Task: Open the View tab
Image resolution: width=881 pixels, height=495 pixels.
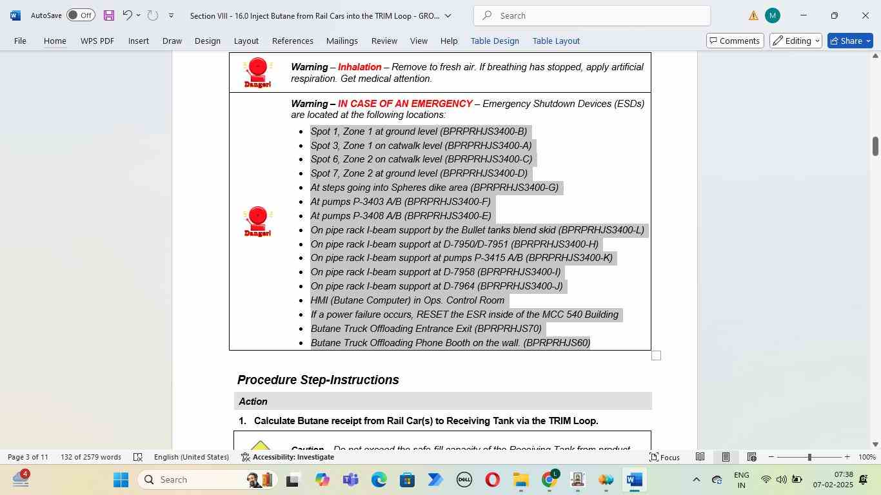Action: [x=419, y=41]
